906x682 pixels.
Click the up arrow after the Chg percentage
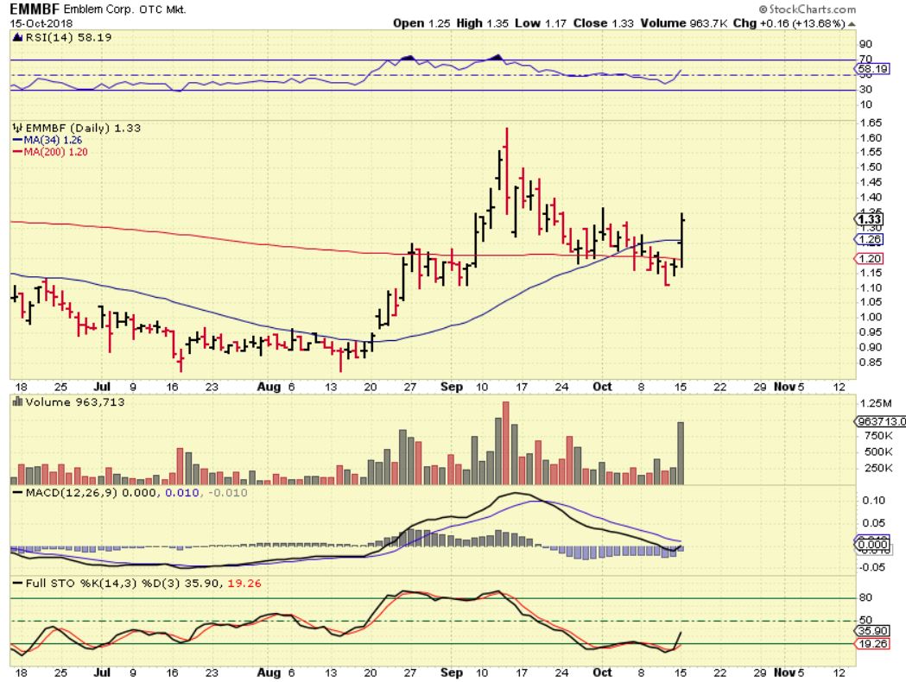[x=852, y=23]
